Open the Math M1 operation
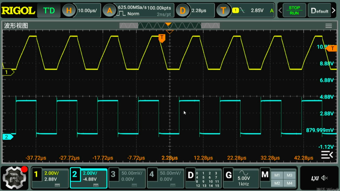 [x=277, y=175]
